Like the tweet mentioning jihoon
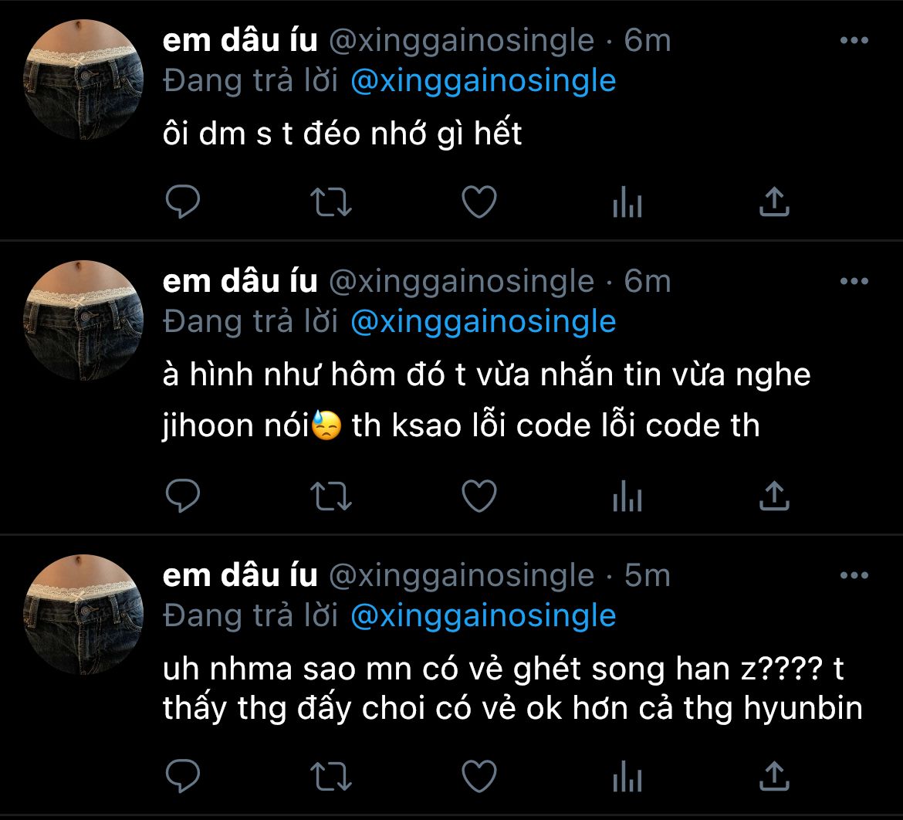This screenshot has height=820, width=903. (479, 496)
